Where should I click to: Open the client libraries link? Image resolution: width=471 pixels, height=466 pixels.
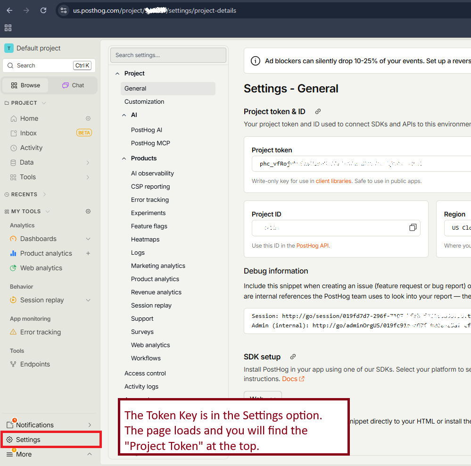333,181
